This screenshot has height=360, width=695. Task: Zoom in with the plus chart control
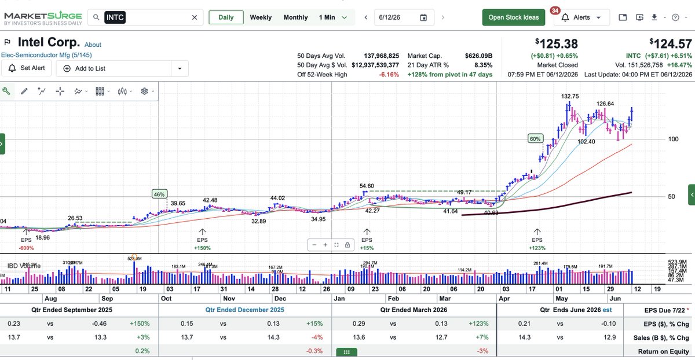[325, 245]
